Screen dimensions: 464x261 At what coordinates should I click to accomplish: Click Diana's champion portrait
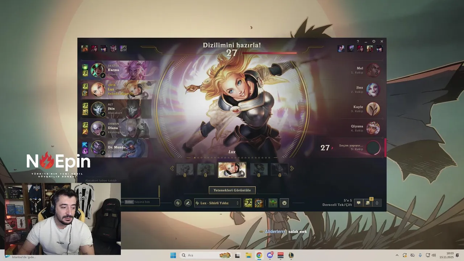point(98,128)
